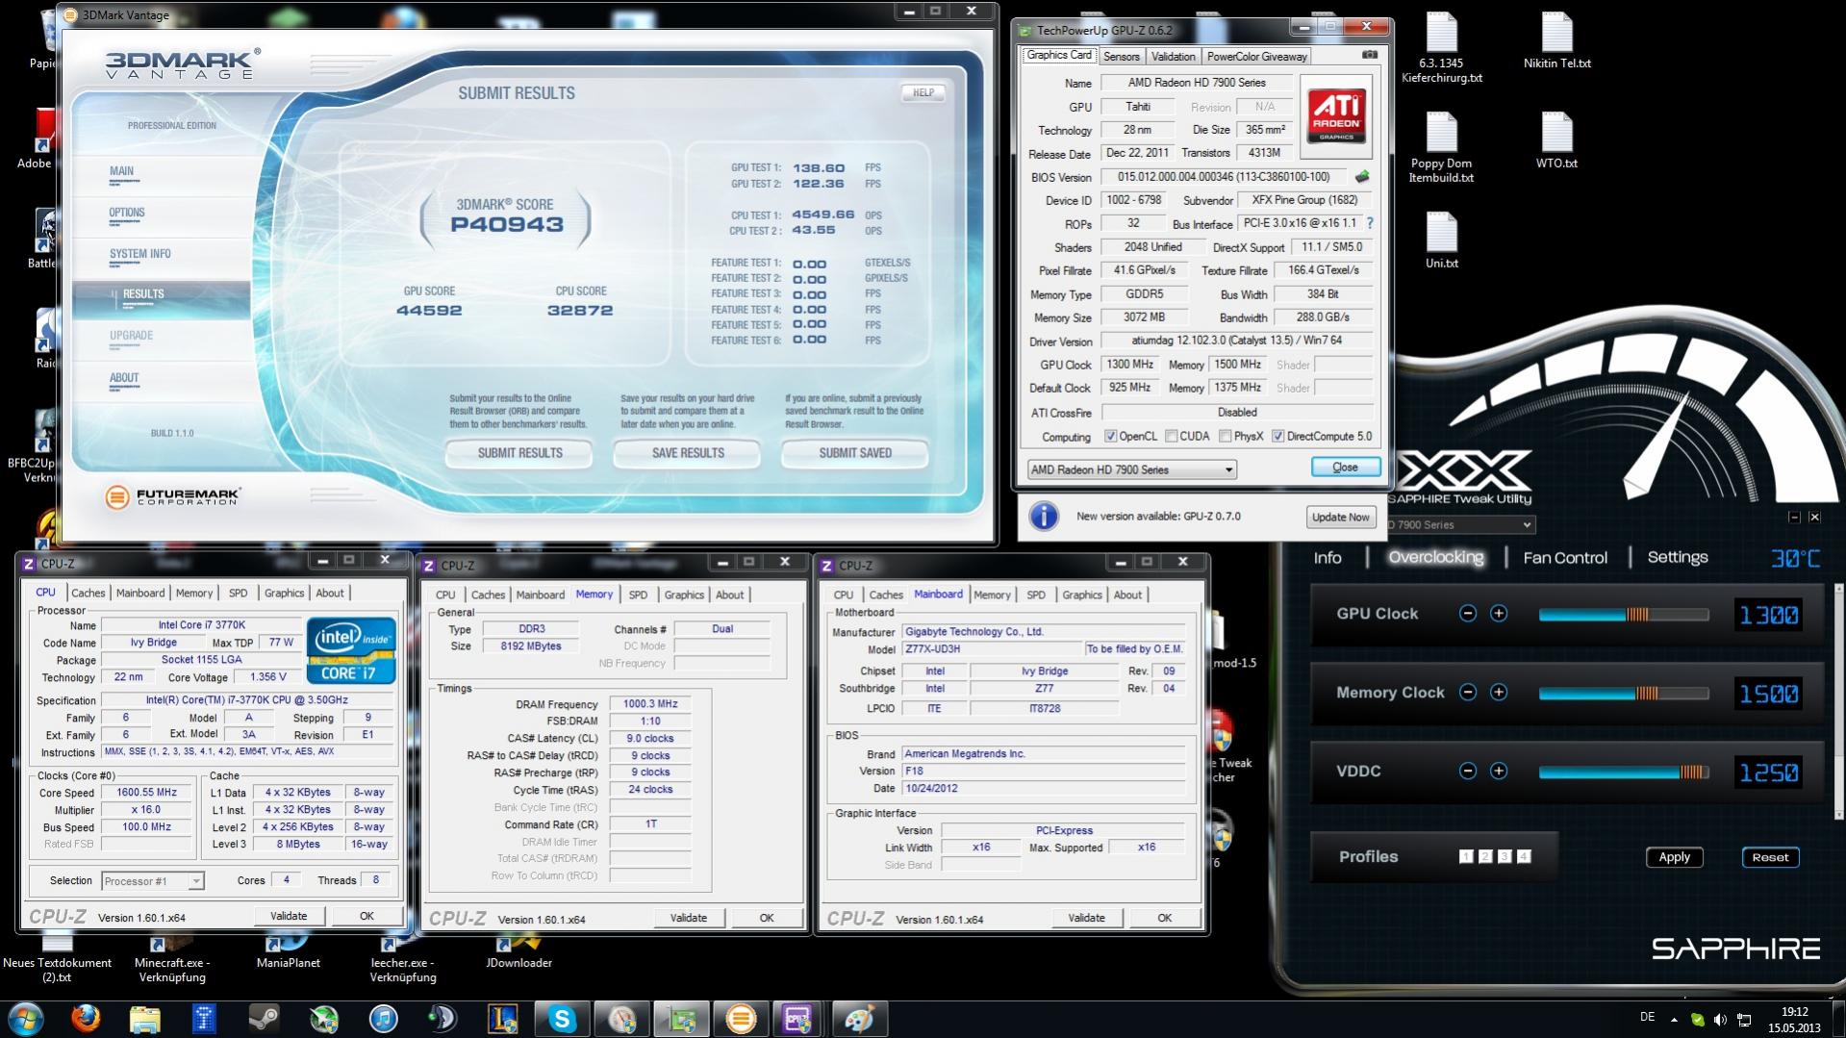Open iTunes from the taskbar

383,1019
